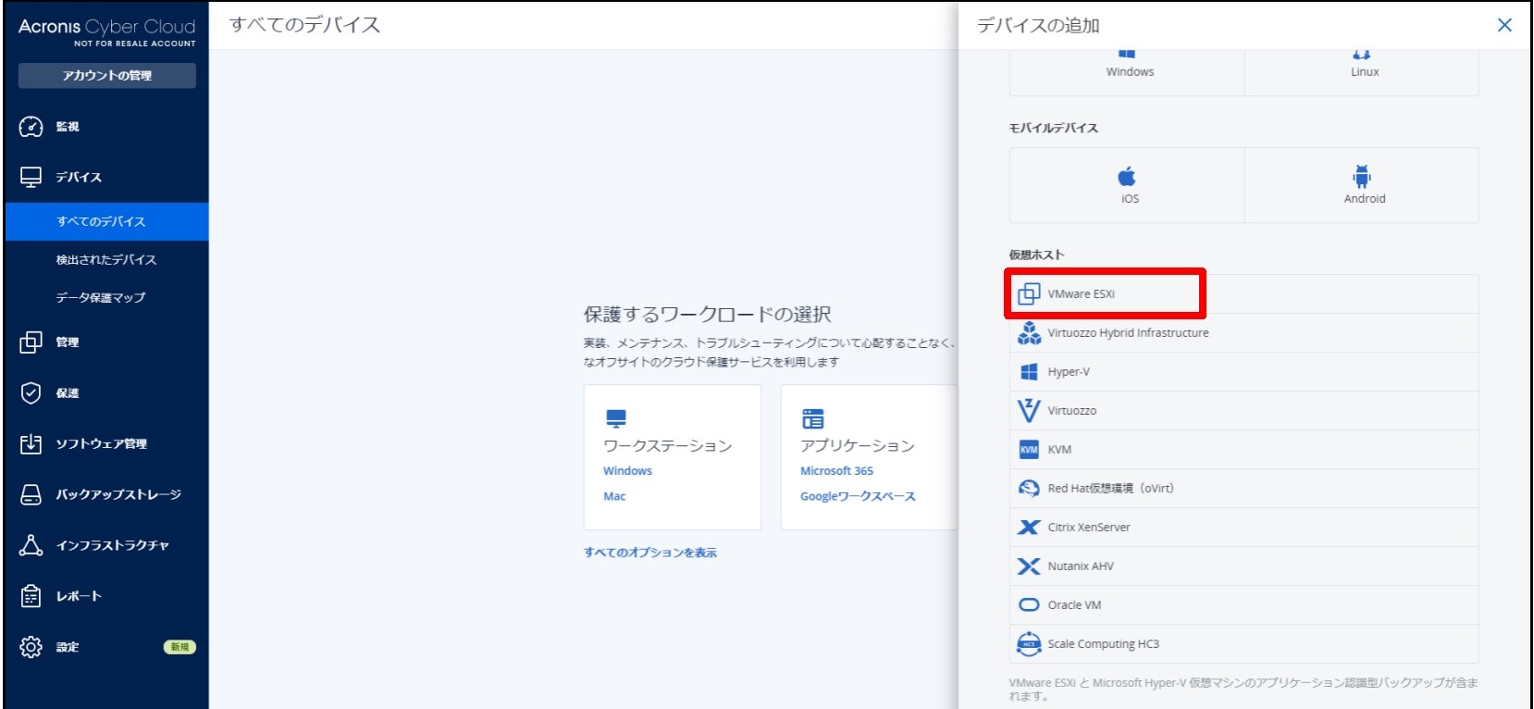This screenshot has width=1534, height=709.
Task: Select the Android robot icon
Action: 1361,176
